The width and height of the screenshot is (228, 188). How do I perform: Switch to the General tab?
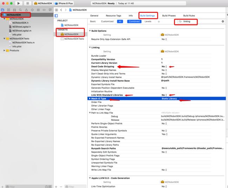tap(94, 16)
